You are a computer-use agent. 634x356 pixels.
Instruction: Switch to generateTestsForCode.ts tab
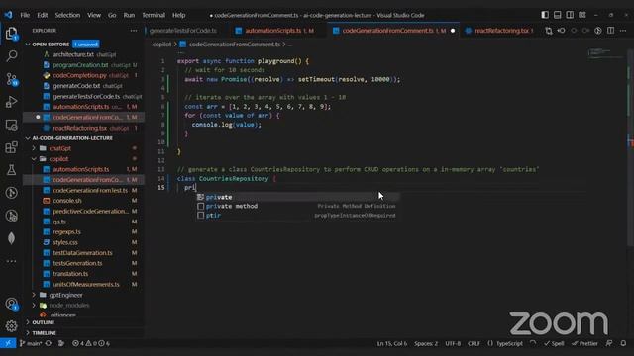tap(183, 31)
